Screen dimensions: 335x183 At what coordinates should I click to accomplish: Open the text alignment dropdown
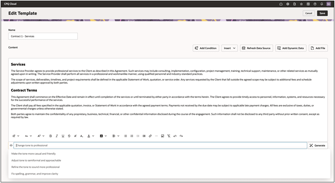[116, 136]
